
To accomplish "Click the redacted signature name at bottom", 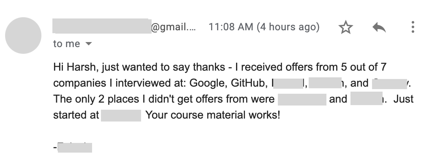I will click(x=75, y=147).
